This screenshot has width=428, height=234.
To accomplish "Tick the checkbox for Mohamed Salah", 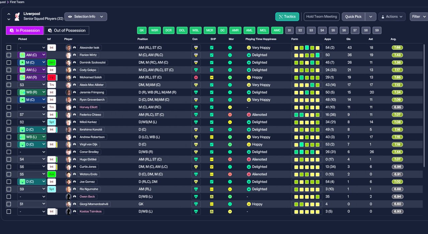I will coord(9,77).
